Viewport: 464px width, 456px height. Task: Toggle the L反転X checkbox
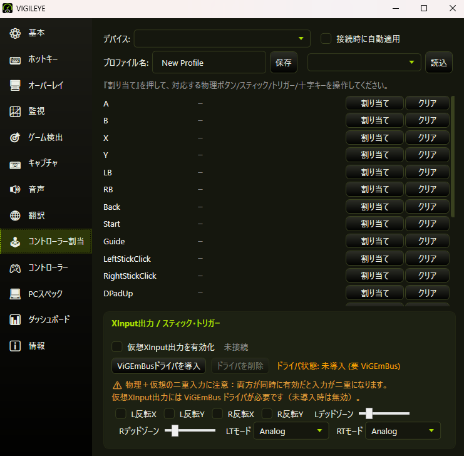point(120,413)
